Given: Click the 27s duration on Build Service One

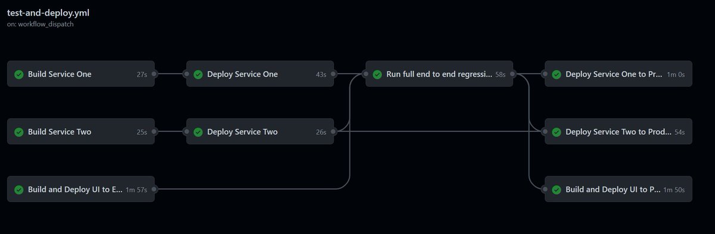Looking at the screenshot, I should [142, 74].
